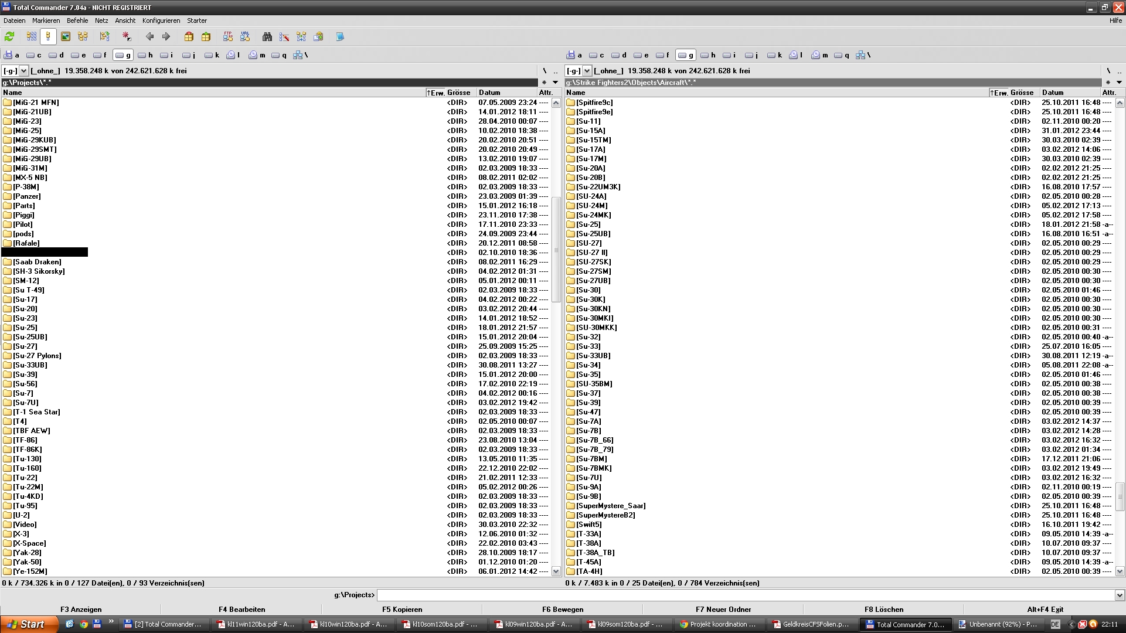Click the left panel vertical scrollbar thumb
The image size is (1126, 633).
pyautogui.click(x=556, y=250)
